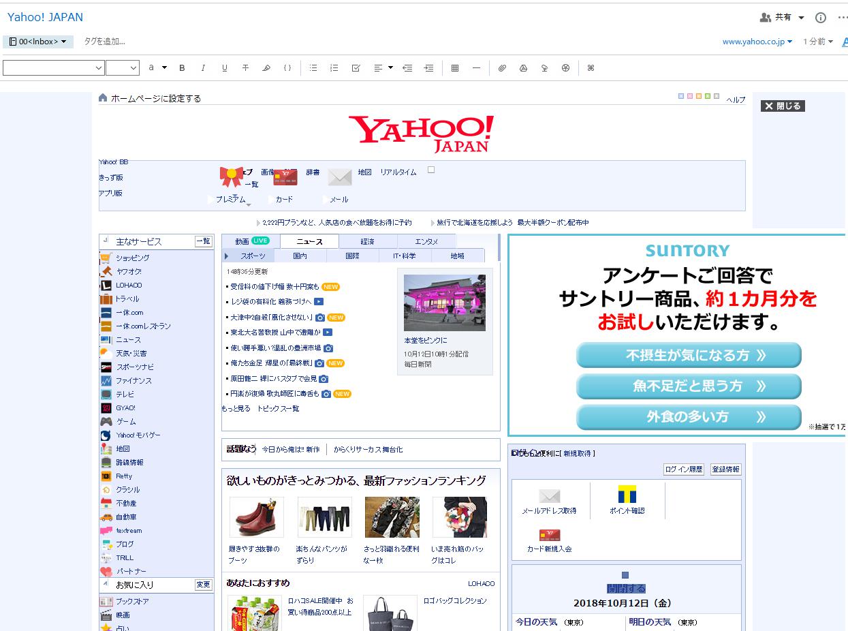Click the camera icon beside 大津中2自殺
The height and width of the screenshot is (631, 848).
pos(320,318)
